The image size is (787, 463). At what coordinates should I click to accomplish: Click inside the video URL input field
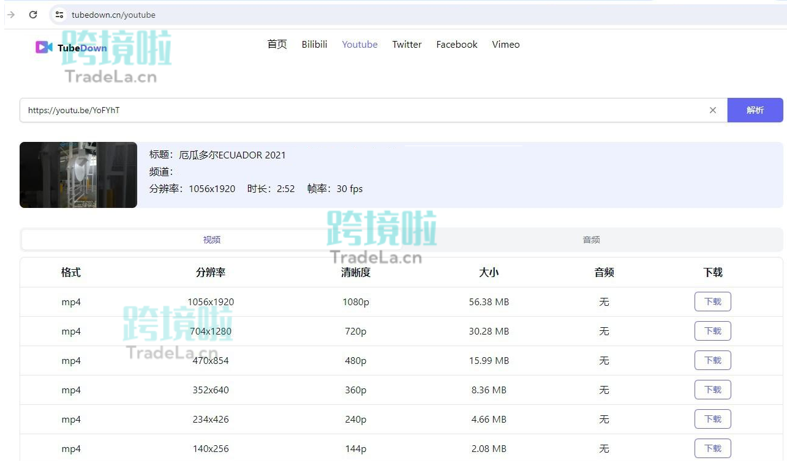pyautogui.click(x=245, y=110)
